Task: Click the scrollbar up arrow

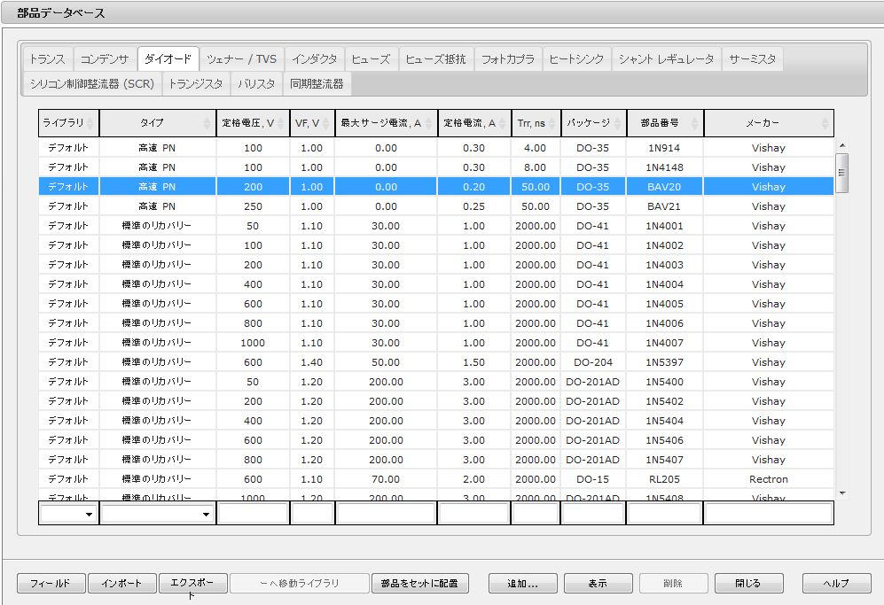Action: pos(842,146)
